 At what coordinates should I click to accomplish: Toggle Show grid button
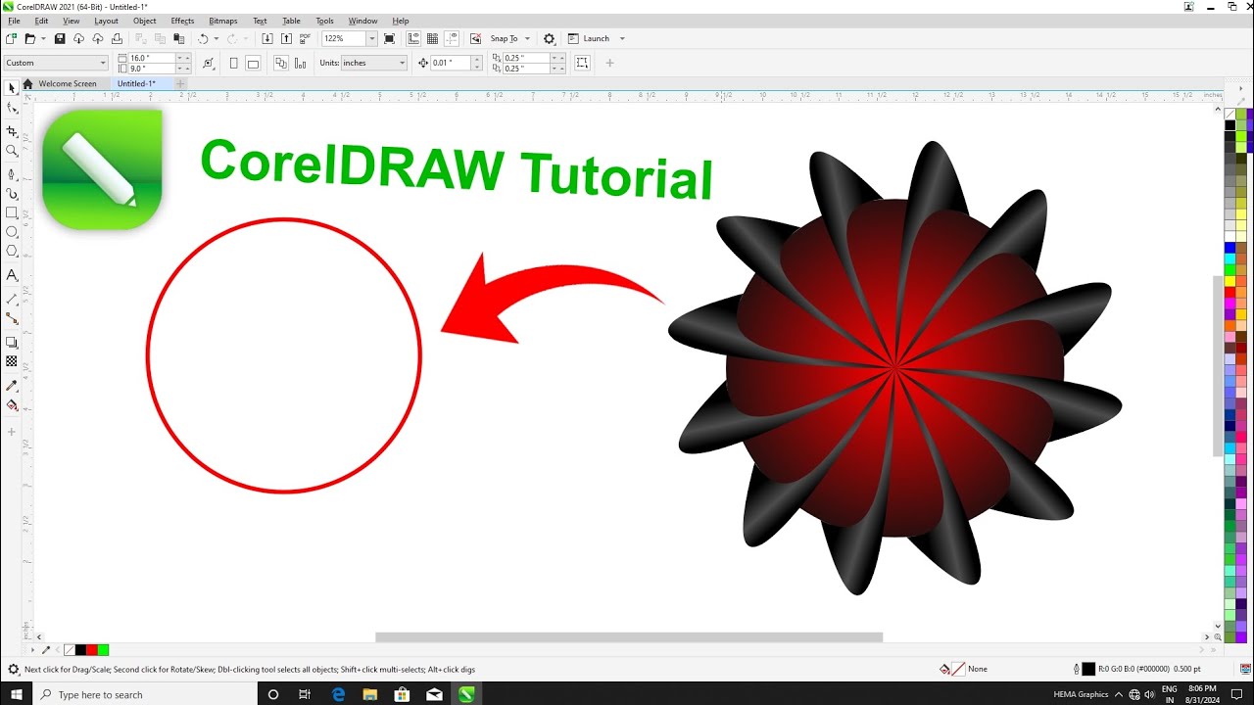point(432,39)
